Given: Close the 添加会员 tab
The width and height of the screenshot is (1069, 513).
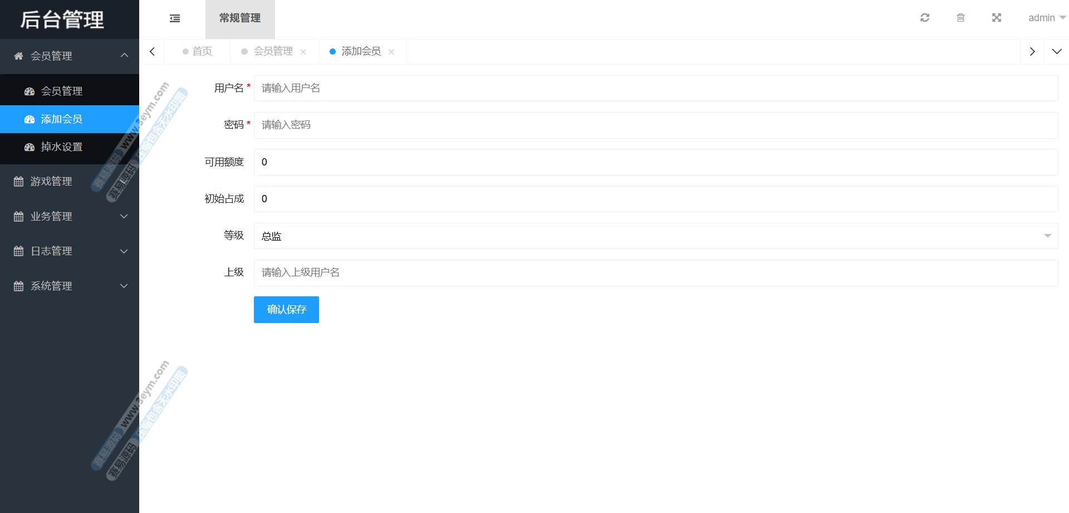Looking at the screenshot, I should (x=391, y=52).
